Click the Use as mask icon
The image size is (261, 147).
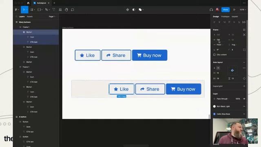(134, 10)
